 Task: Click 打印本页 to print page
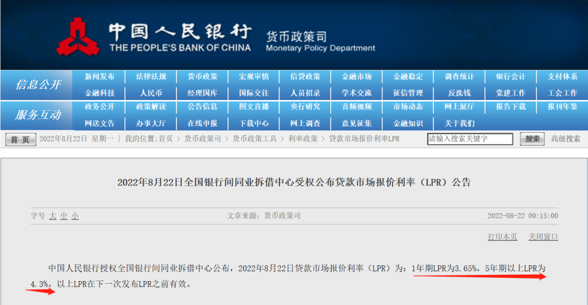[503, 237]
